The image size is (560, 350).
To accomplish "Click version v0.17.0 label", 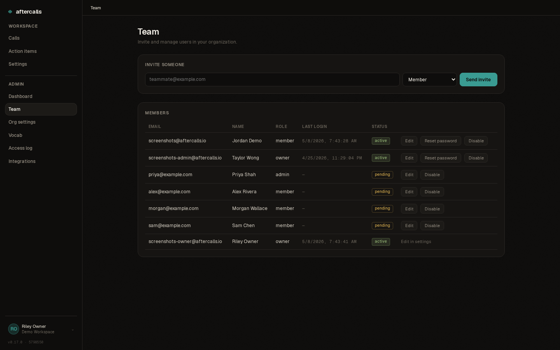I will tap(15, 342).
